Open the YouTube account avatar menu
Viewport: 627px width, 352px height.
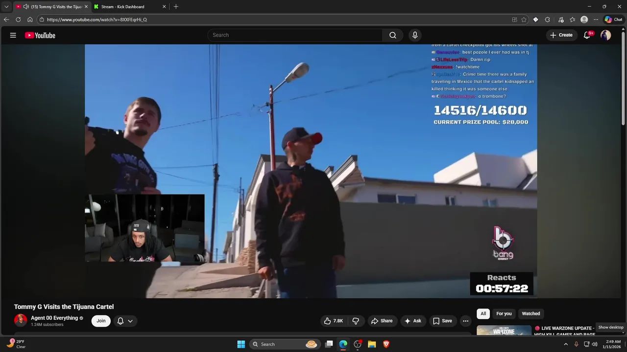(606, 35)
